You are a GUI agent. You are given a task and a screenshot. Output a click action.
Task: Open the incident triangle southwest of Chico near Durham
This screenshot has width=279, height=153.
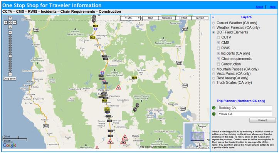point(123,141)
